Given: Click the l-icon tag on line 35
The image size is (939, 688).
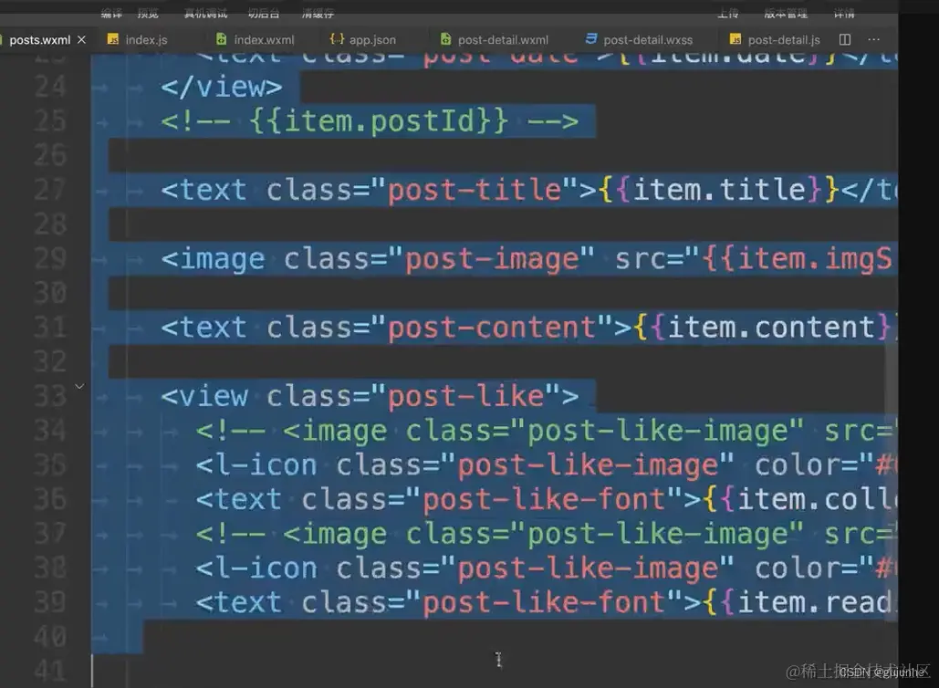Looking at the screenshot, I should 256,465.
